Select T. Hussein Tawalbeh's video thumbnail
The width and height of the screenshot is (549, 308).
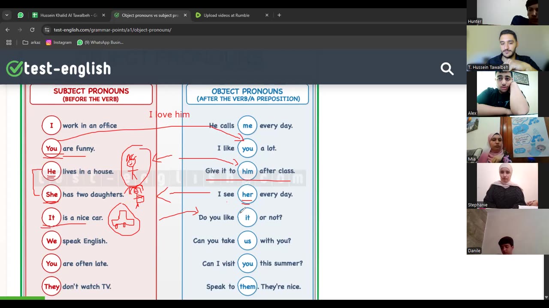[508, 48]
